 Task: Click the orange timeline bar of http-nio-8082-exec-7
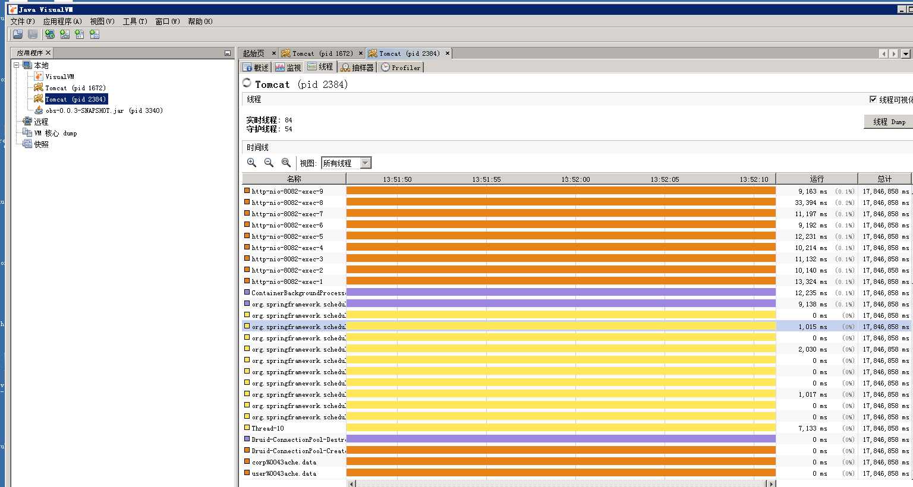[x=561, y=213]
